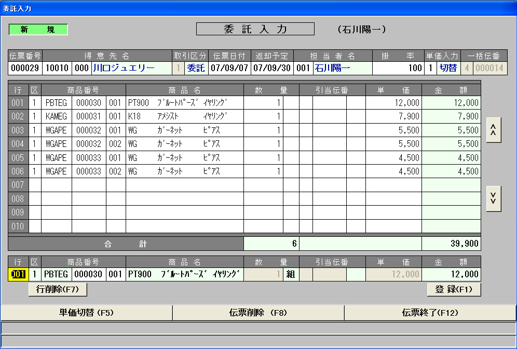Viewport: 517px width, 349px height.
Task: Click 商品名 column header in list
Action: click(185, 90)
